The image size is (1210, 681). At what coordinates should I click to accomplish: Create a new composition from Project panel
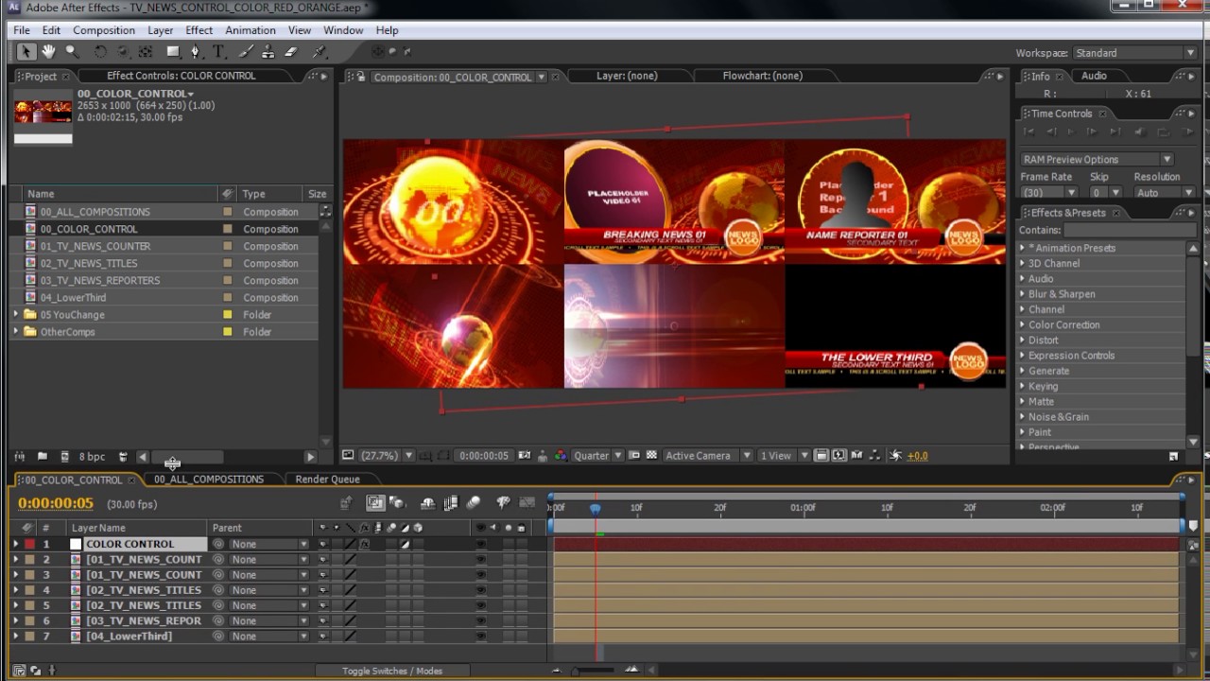tap(64, 457)
